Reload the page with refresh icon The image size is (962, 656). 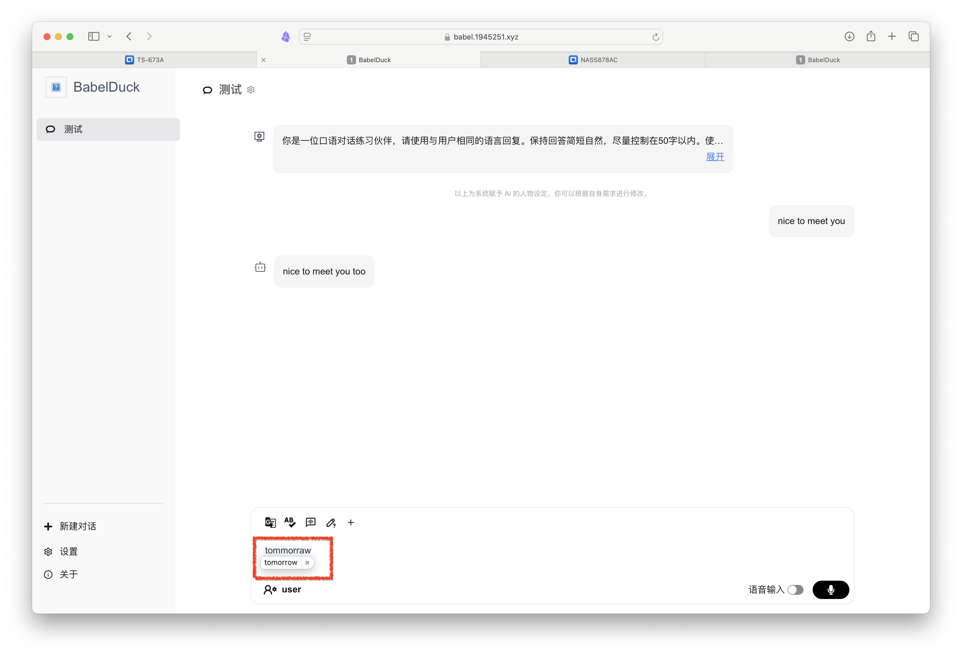click(655, 37)
